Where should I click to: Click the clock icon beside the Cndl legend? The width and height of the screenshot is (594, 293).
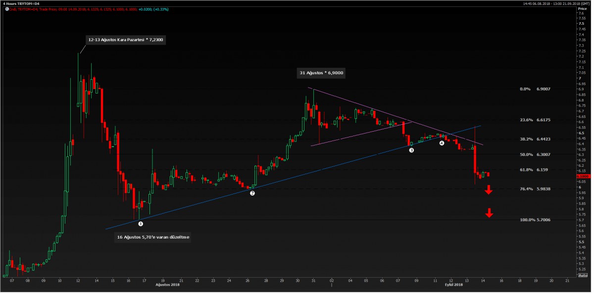[6, 9]
